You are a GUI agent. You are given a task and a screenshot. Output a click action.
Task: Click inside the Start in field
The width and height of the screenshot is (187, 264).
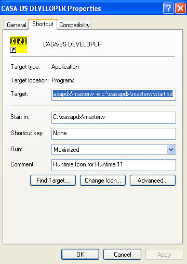pos(114,117)
